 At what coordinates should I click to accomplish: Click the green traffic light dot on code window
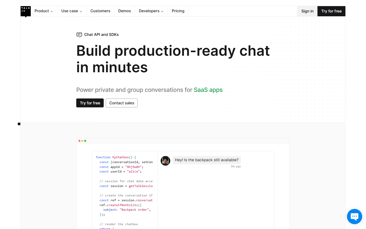tap(85, 140)
